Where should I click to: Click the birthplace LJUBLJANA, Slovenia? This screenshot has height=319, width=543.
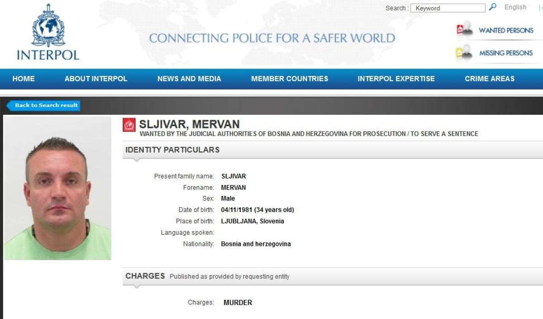pos(252,221)
